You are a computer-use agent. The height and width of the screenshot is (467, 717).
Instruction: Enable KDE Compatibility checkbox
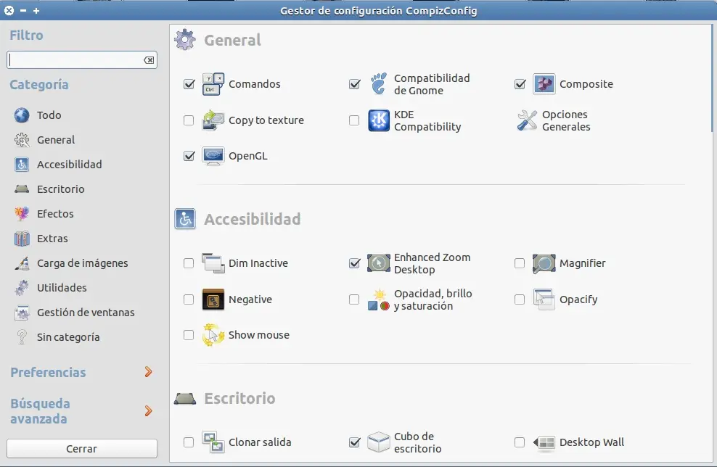tap(354, 120)
